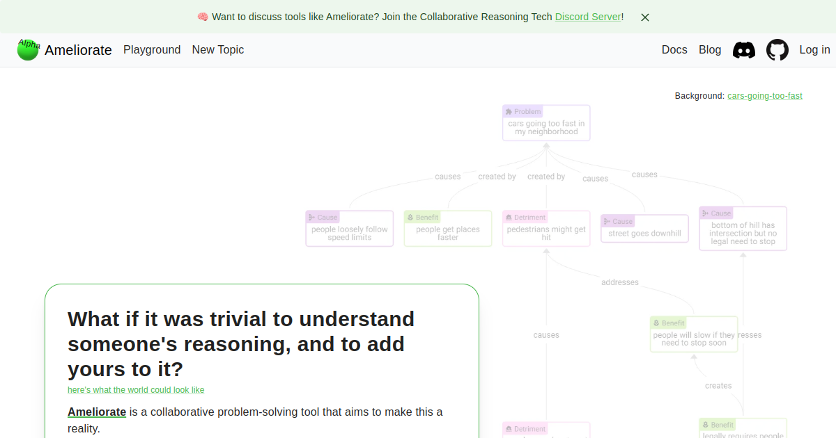
Task: Click the Benefit icon on 'people get places faster'
Action: tap(410, 218)
